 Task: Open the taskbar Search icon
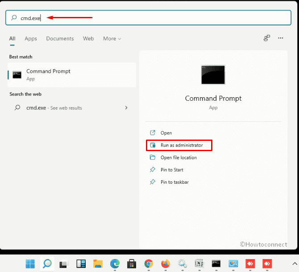pyautogui.click(x=47, y=264)
